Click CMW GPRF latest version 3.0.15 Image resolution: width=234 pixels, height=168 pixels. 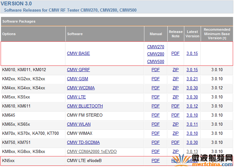[192, 70]
